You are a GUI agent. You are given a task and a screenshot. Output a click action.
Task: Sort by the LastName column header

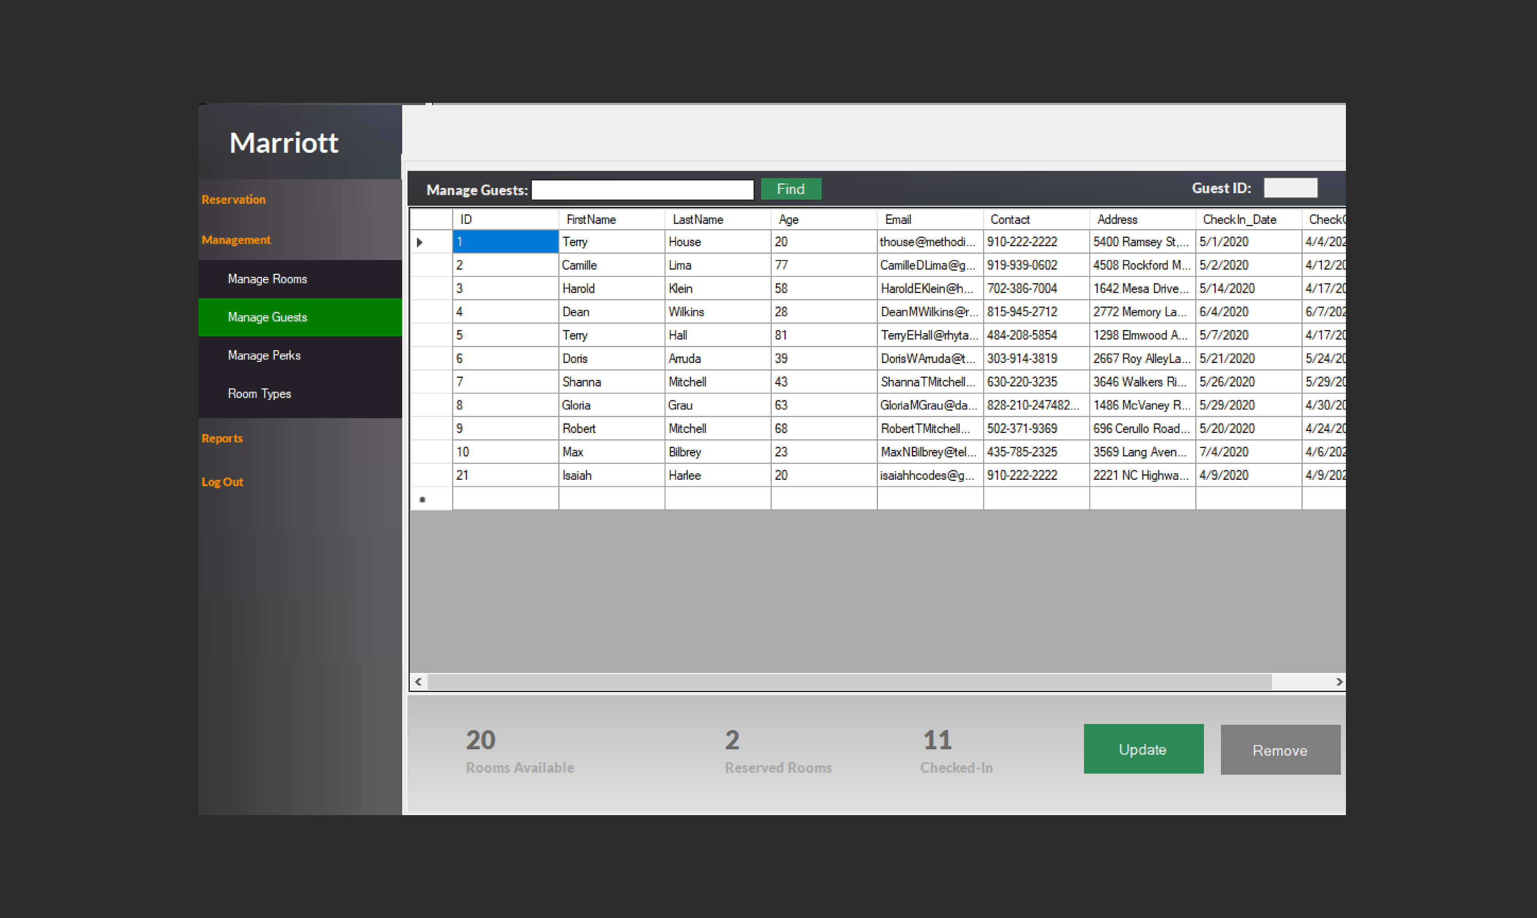pyautogui.click(x=718, y=220)
